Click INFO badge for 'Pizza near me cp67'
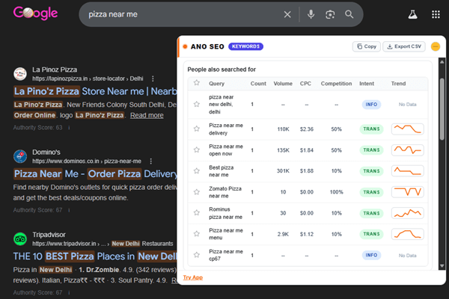 371,255
